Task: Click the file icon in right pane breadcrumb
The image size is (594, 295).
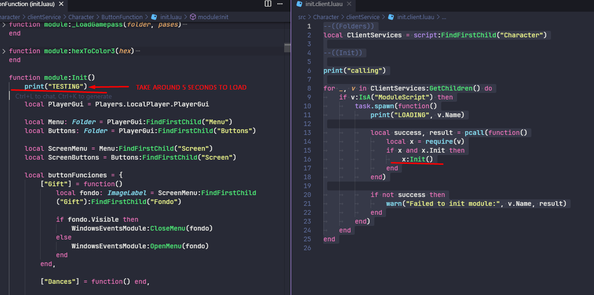Action: pos(392,17)
